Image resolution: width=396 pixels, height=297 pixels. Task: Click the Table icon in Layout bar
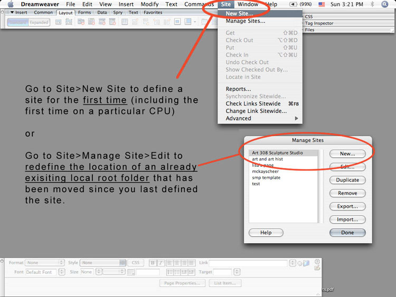(125, 22)
